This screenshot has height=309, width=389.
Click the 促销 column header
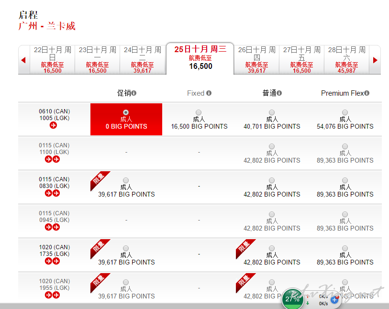[124, 93]
